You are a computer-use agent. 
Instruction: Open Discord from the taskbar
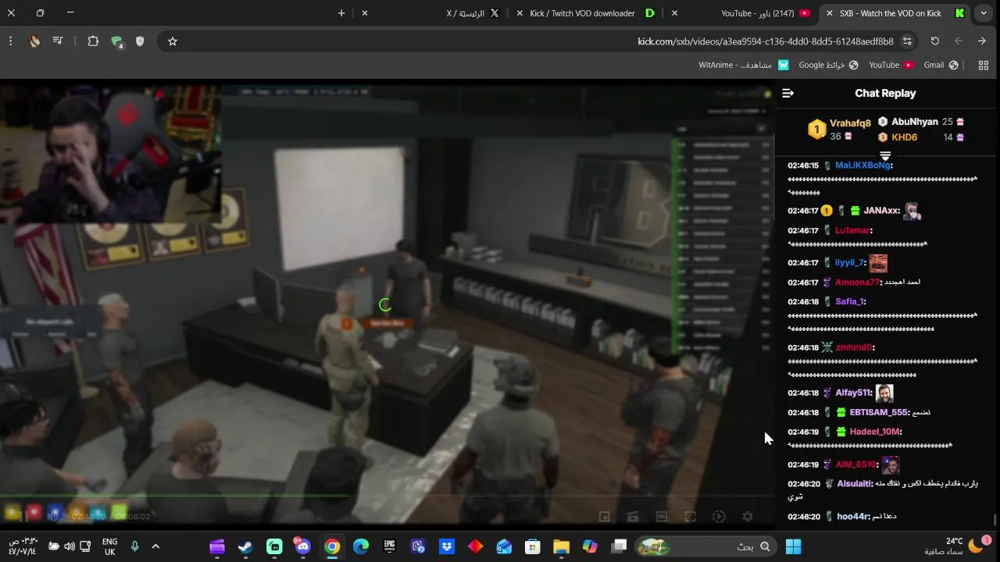tap(302, 546)
